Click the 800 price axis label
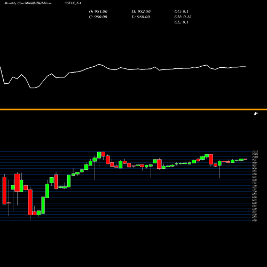This screenshot has width=267, height=267. click(x=255, y=180)
